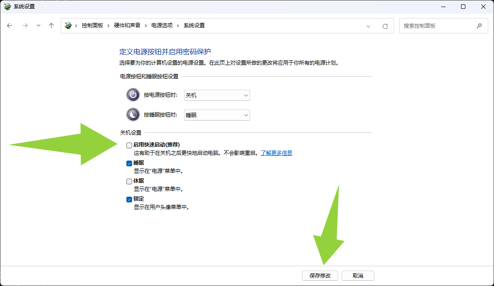Viewport: 494px width, 286px height.
Task: Click the back navigation arrow
Action: coord(10,26)
